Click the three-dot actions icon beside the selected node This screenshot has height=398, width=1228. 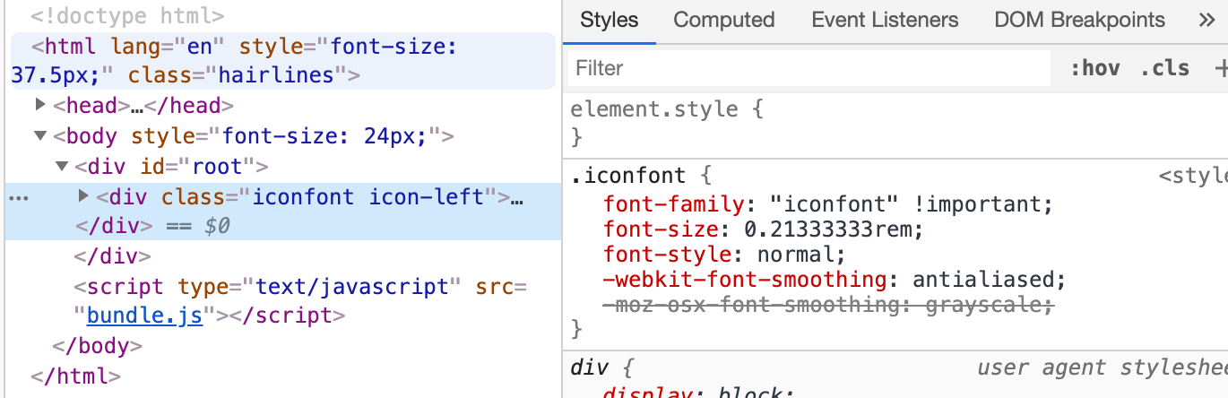(18, 197)
